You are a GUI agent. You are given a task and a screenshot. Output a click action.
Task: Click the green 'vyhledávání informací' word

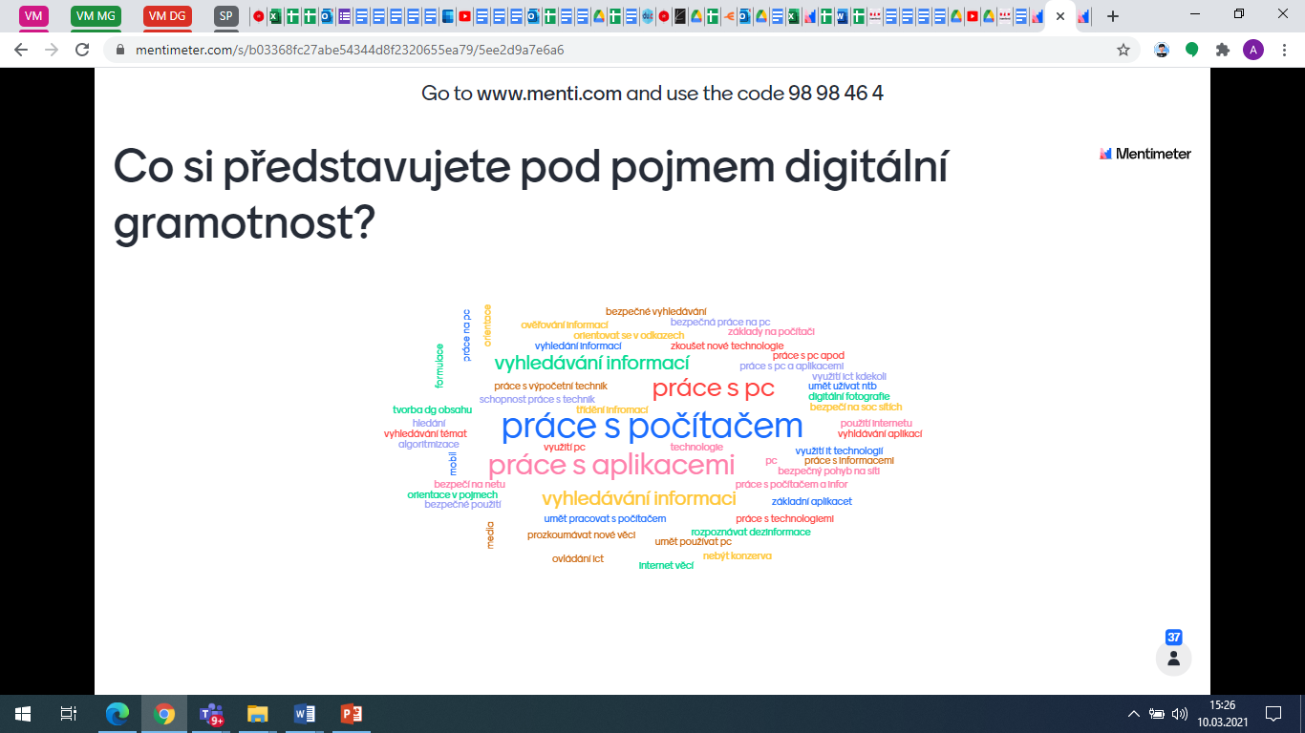[x=591, y=363]
